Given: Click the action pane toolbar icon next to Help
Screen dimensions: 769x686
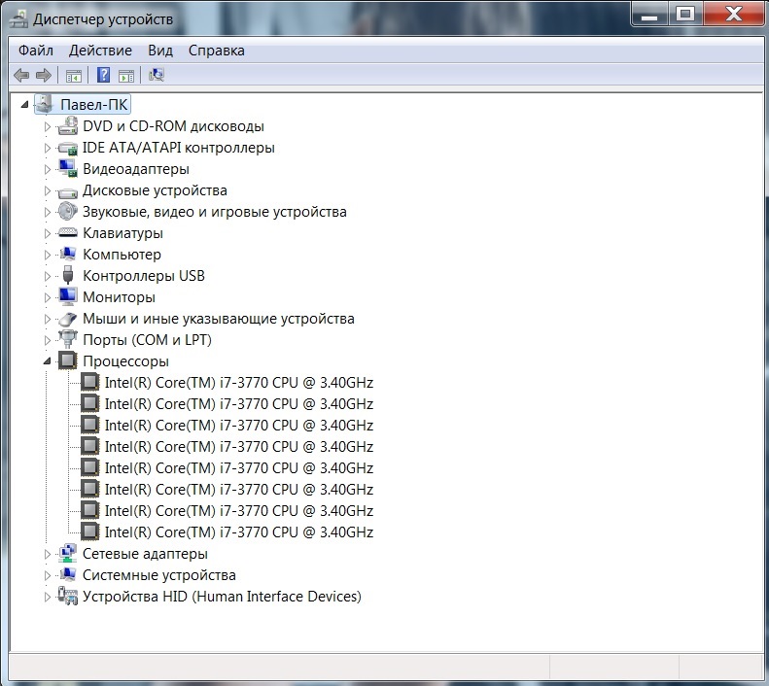Looking at the screenshot, I should pyautogui.click(x=126, y=76).
